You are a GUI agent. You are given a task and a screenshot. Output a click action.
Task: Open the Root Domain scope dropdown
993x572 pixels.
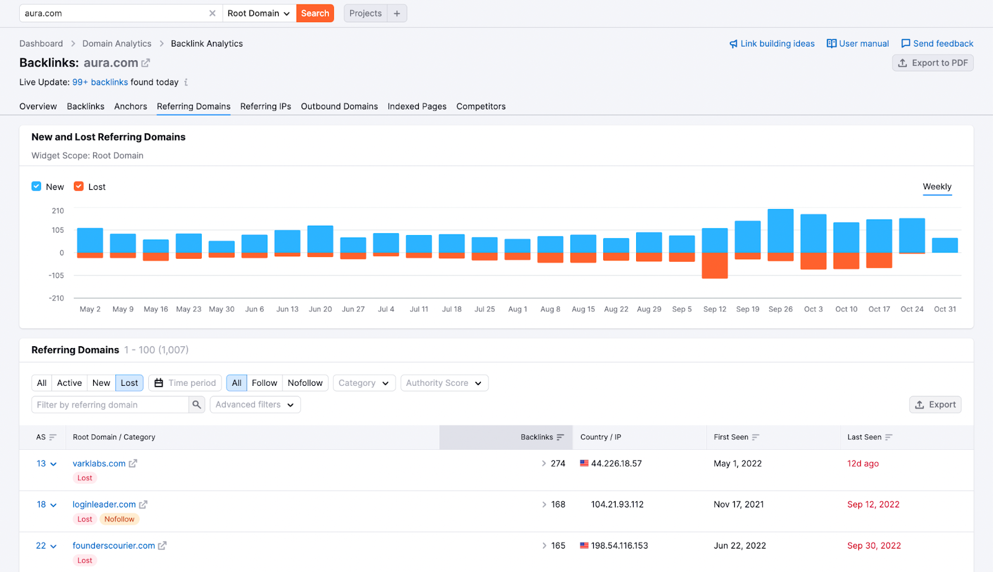coord(258,13)
